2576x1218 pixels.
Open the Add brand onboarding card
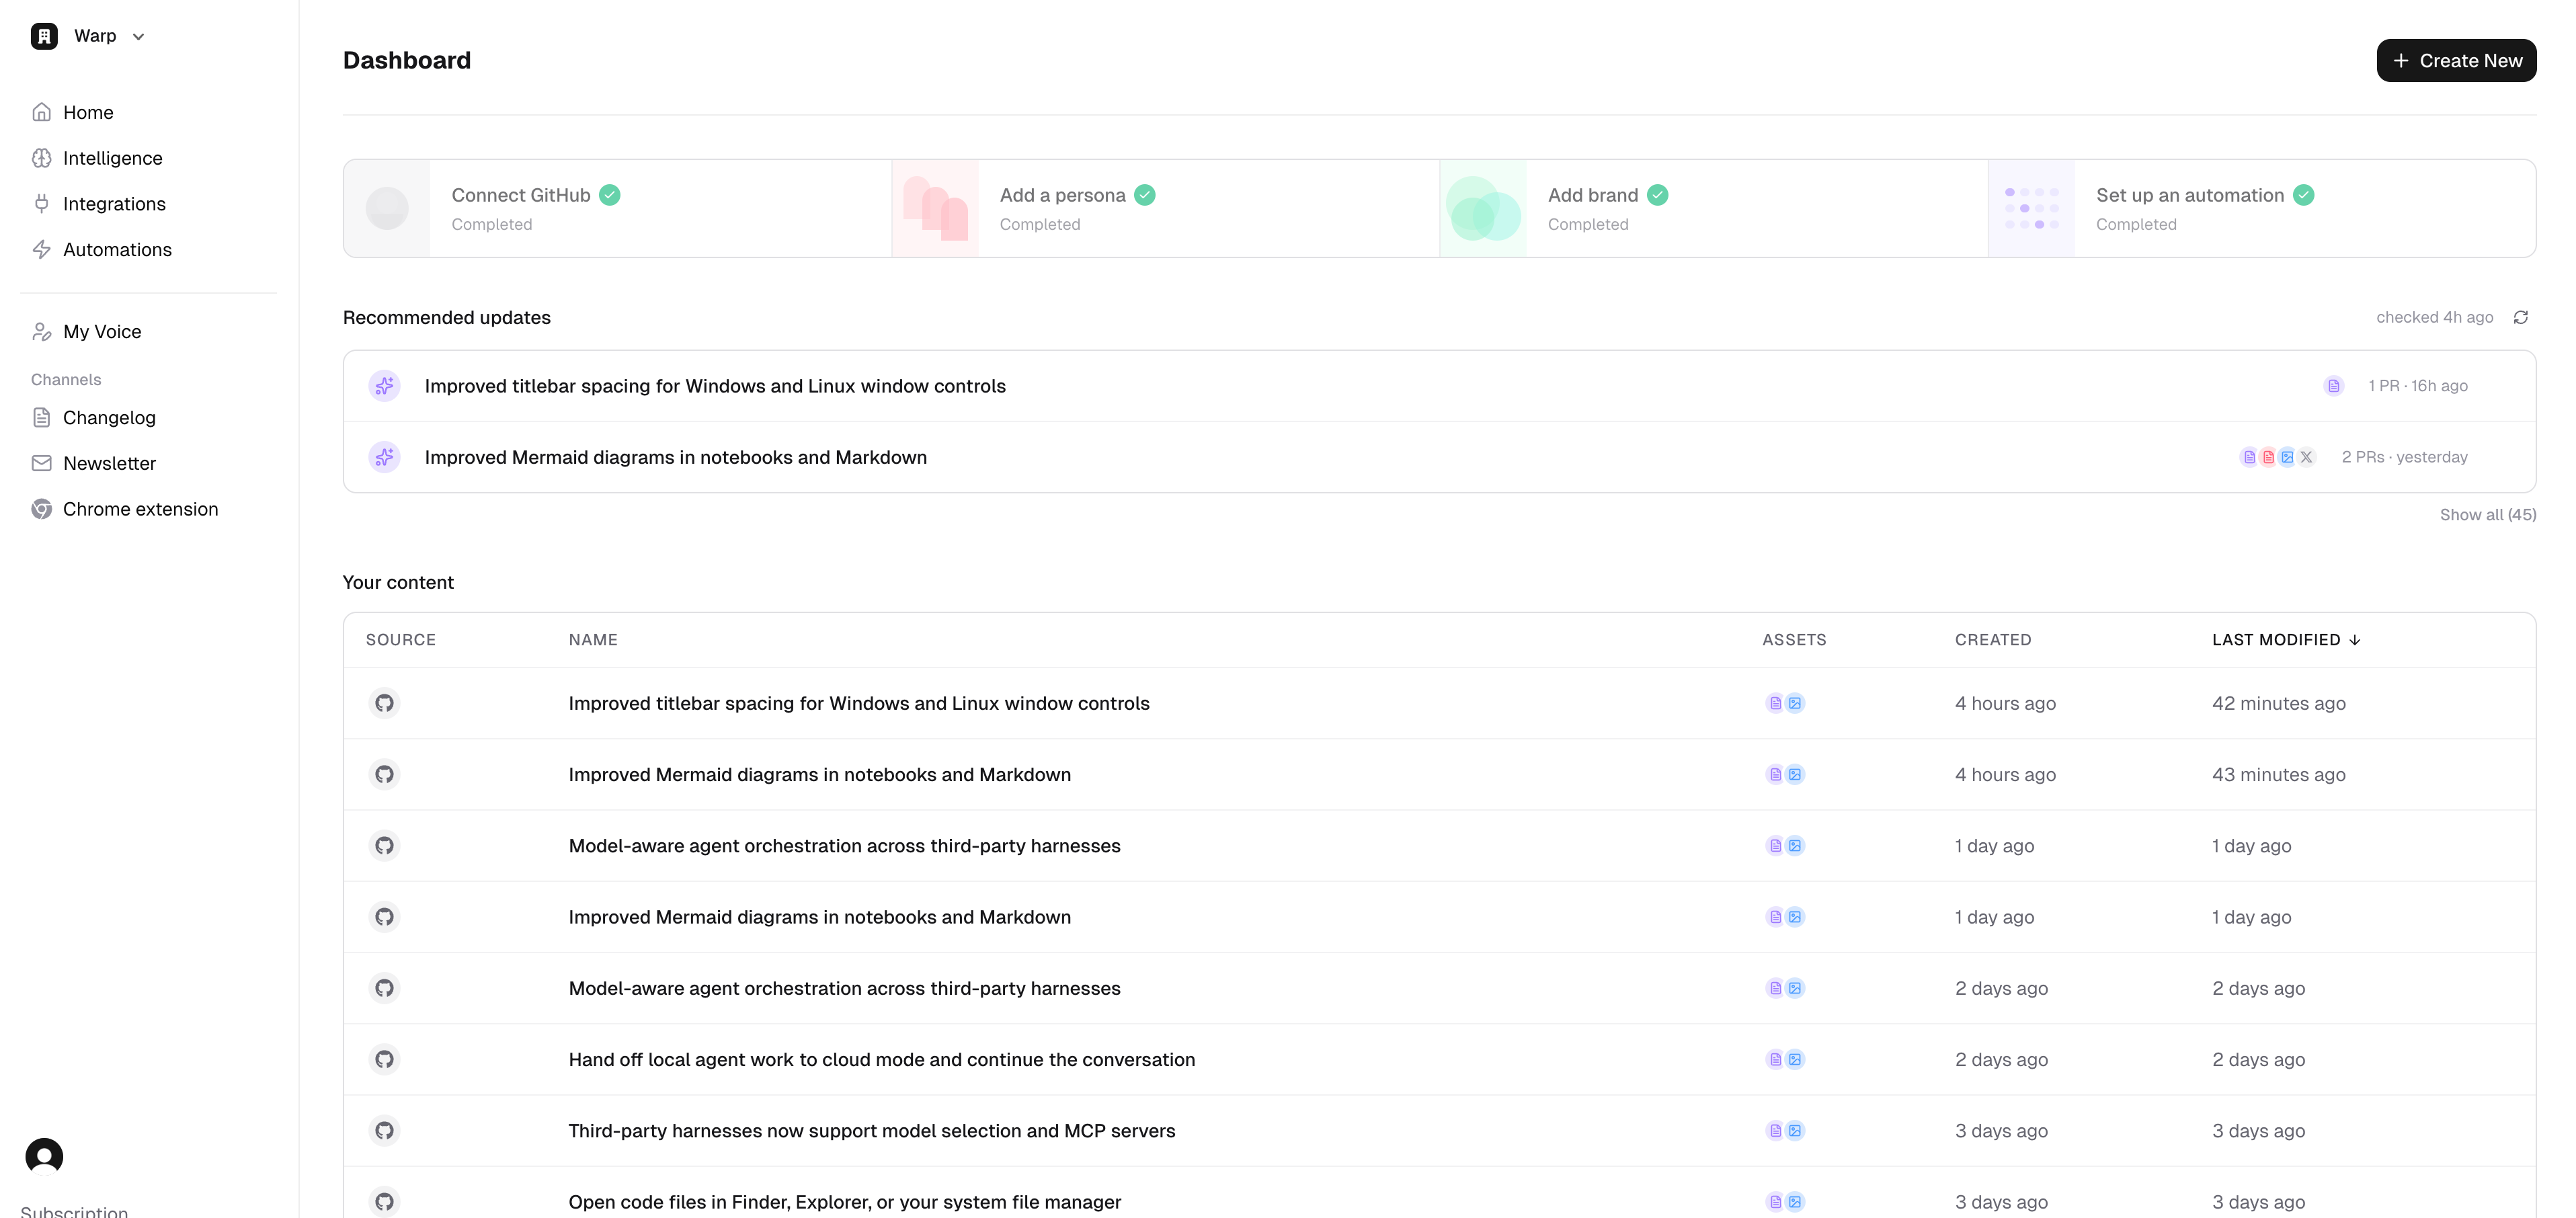pyautogui.click(x=1713, y=209)
